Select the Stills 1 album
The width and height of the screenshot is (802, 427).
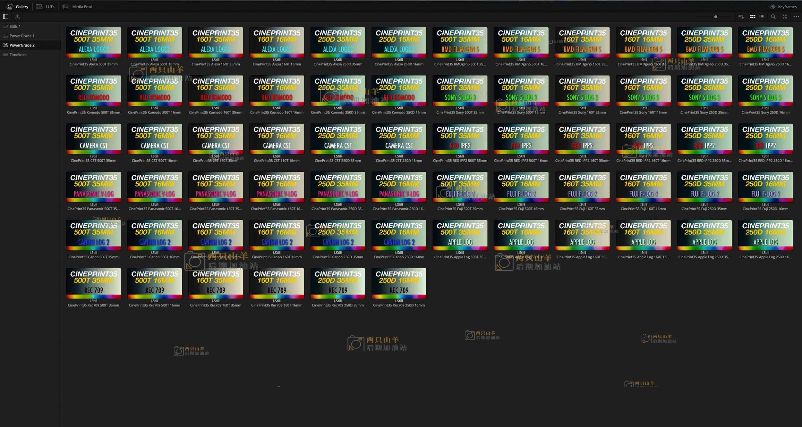click(x=15, y=27)
